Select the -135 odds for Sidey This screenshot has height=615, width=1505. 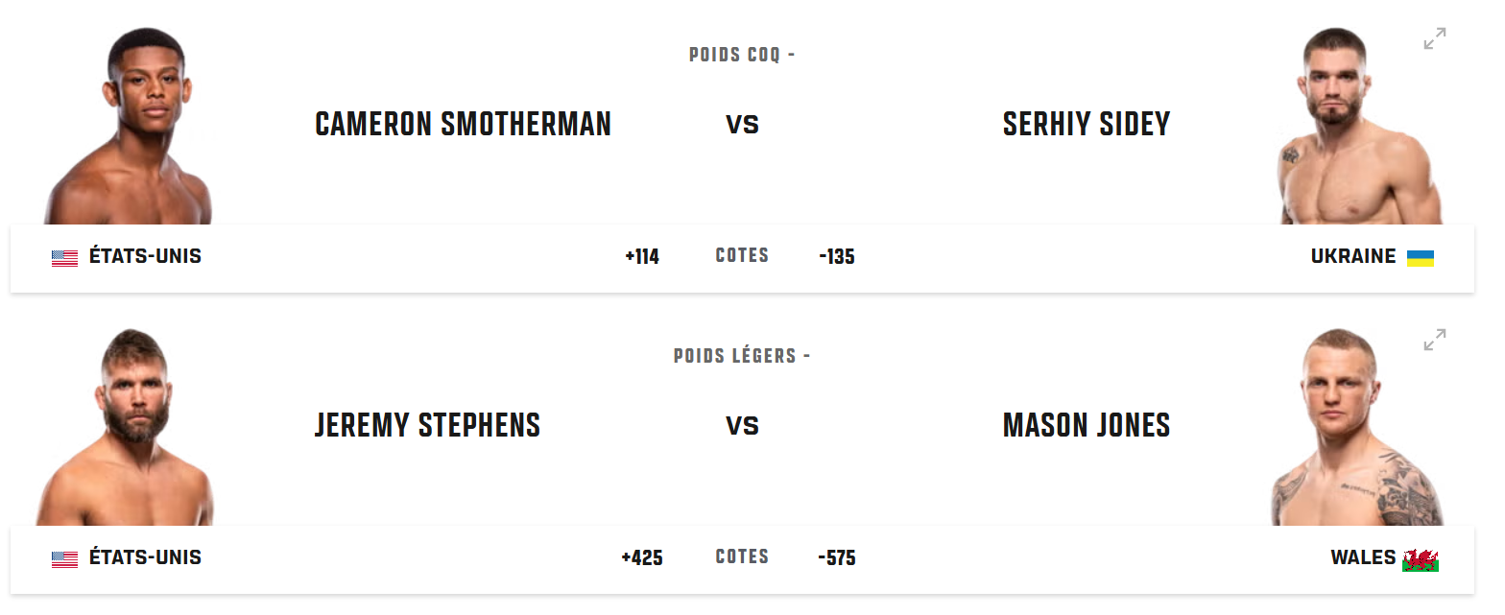837,257
